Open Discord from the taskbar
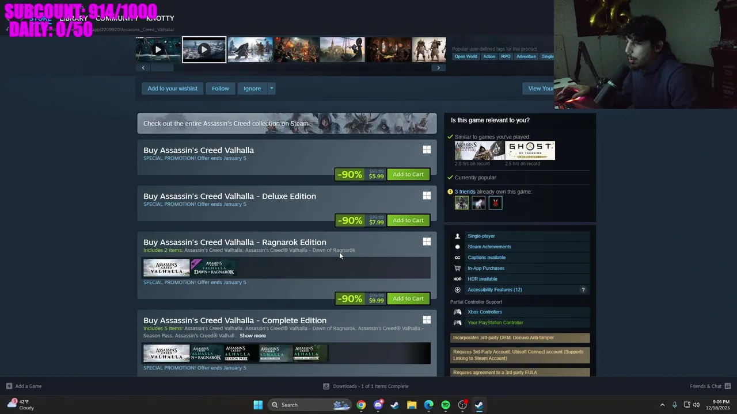The width and height of the screenshot is (737, 414). [x=378, y=405]
